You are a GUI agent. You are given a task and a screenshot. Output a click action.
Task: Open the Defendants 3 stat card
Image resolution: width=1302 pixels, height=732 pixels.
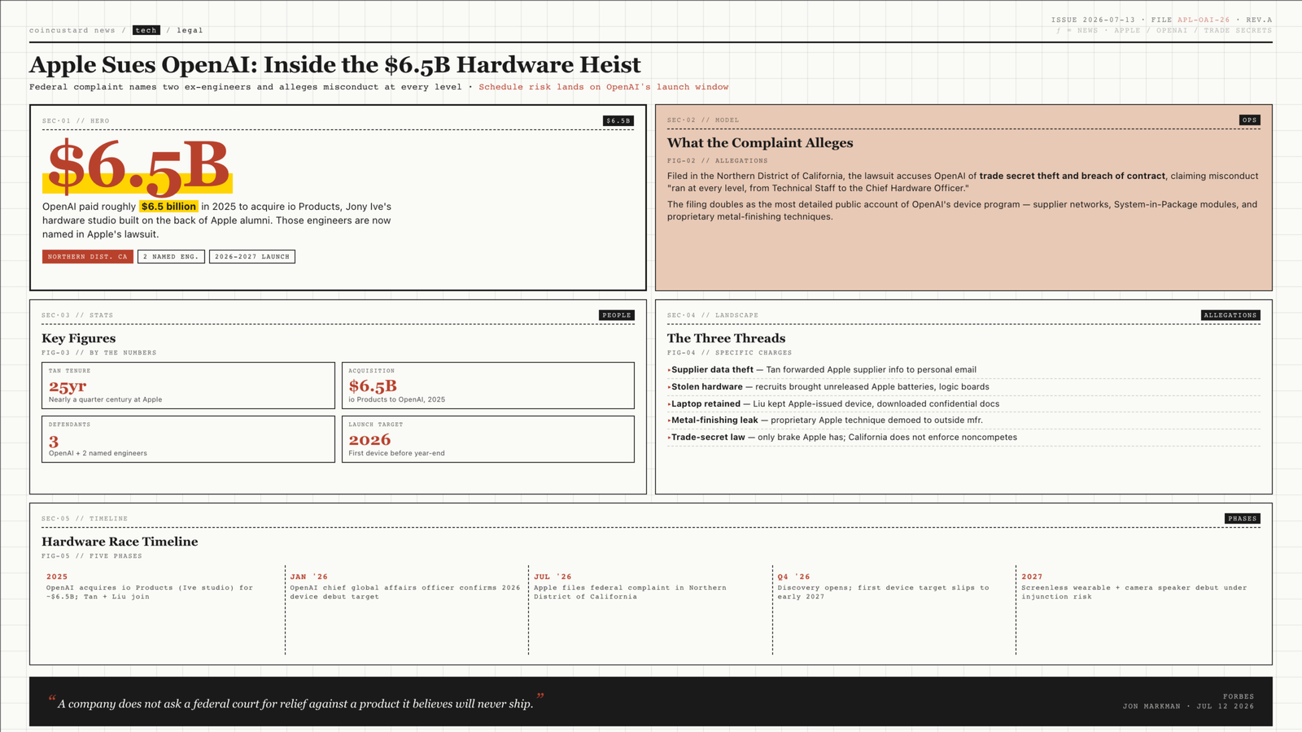pos(188,439)
